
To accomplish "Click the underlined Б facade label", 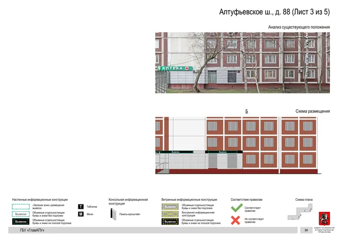I will click(247, 111).
